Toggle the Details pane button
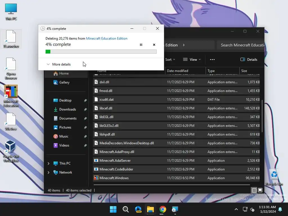Screen dimensions: 288x216 (249, 60)
